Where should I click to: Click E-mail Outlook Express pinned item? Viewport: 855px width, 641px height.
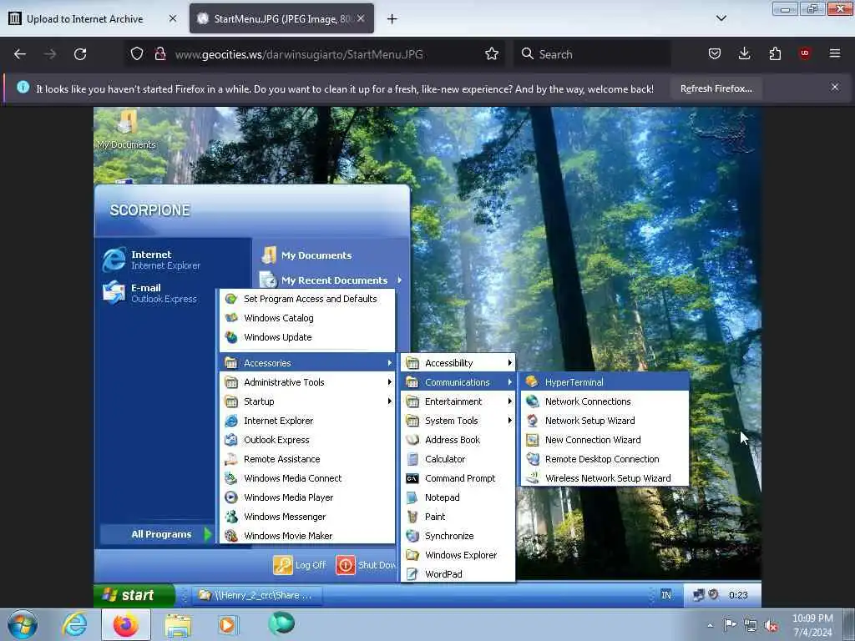point(150,293)
